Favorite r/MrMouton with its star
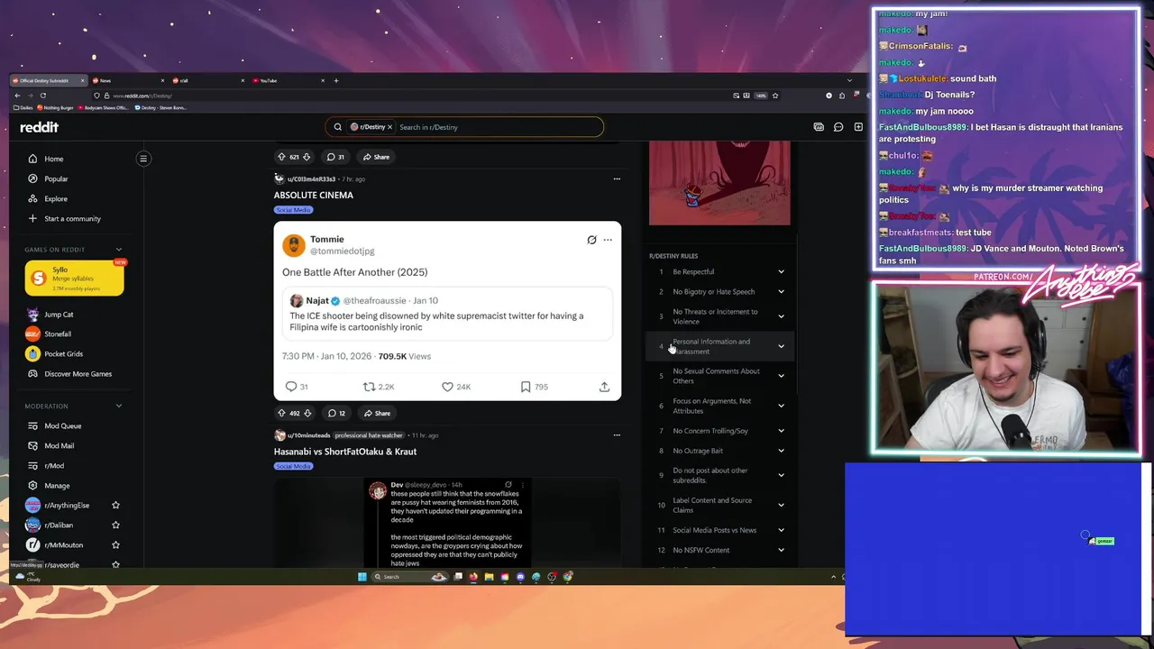The width and height of the screenshot is (1154, 649). 115,545
